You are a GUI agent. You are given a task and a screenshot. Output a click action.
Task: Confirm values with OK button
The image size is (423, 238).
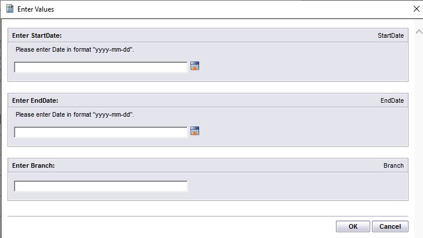(x=353, y=226)
